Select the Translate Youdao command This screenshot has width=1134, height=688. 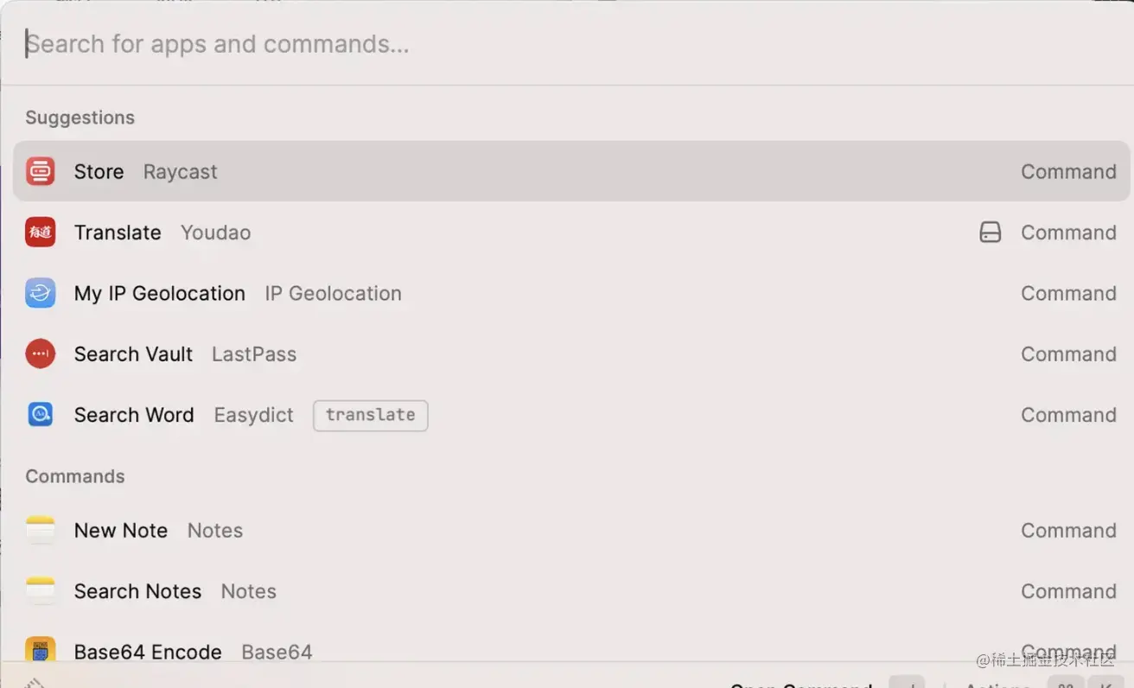pos(571,233)
